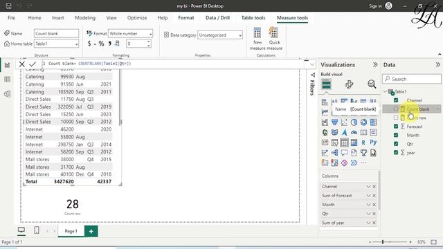Choose the Funnel chart visual

(334, 122)
